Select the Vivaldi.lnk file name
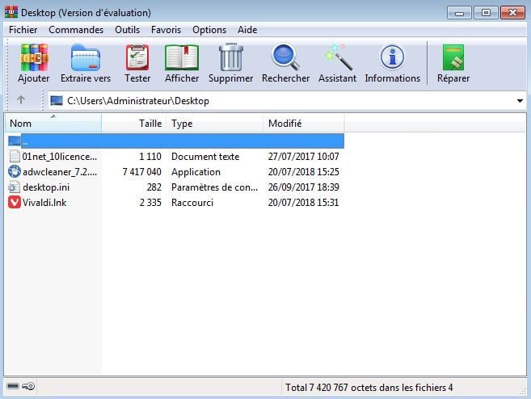Viewport: 531px width, 399px height. [44, 203]
